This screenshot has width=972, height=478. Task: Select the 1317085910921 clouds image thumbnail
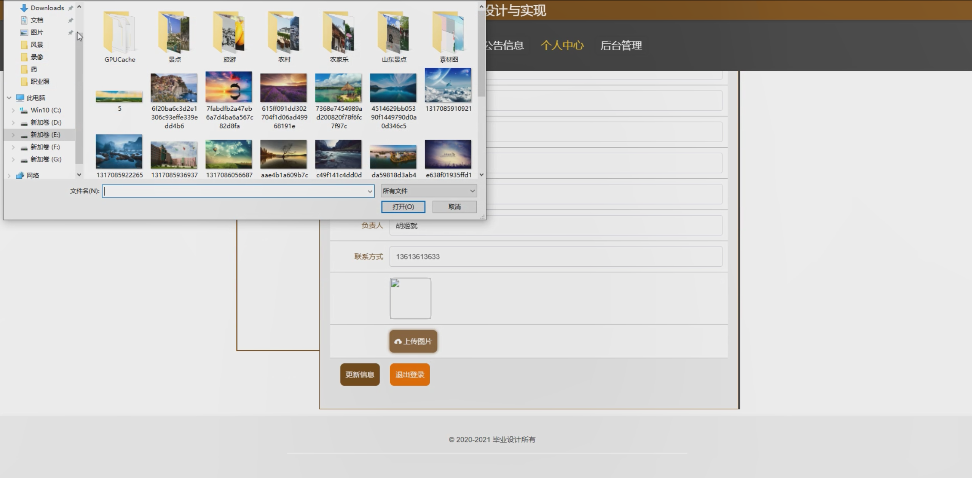click(x=448, y=85)
